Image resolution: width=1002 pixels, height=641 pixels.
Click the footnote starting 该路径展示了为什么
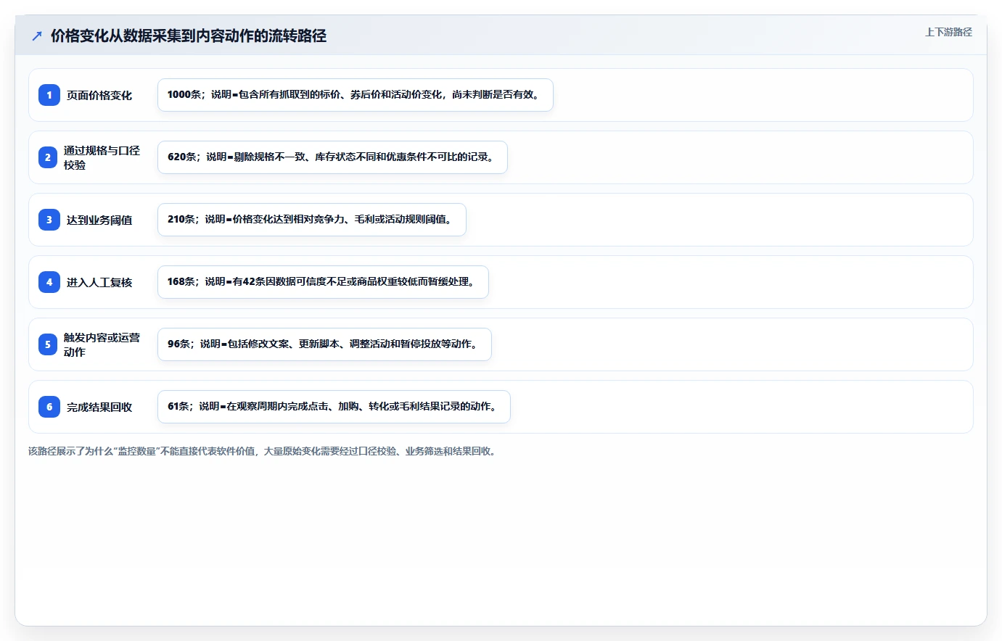[x=263, y=451]
